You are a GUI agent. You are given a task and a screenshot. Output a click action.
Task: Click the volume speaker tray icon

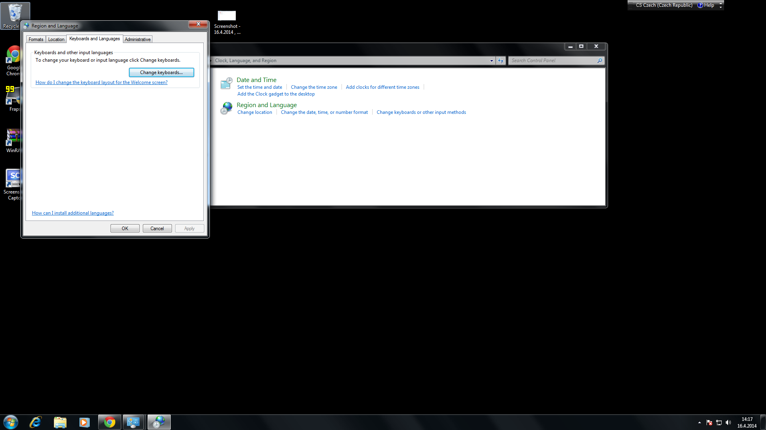click(x=728, y=422)
